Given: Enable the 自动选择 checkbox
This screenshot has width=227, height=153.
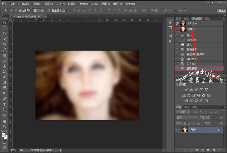Looking at the screenshot, I should click(16, 10).
